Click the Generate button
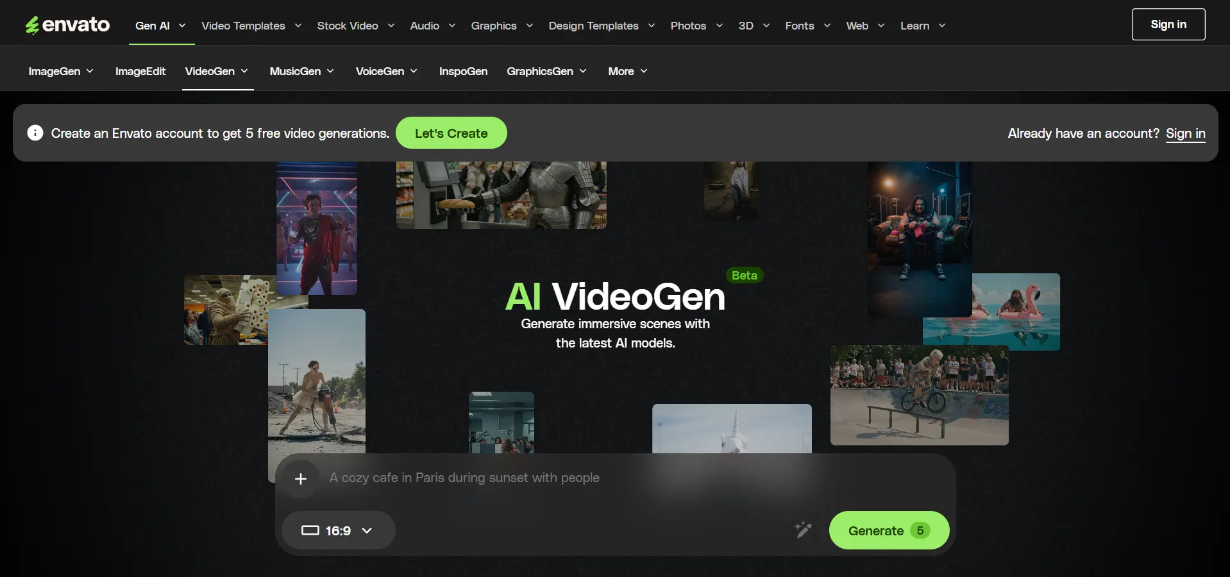The width and height of the screenshot is (1230, 577). 888,530
